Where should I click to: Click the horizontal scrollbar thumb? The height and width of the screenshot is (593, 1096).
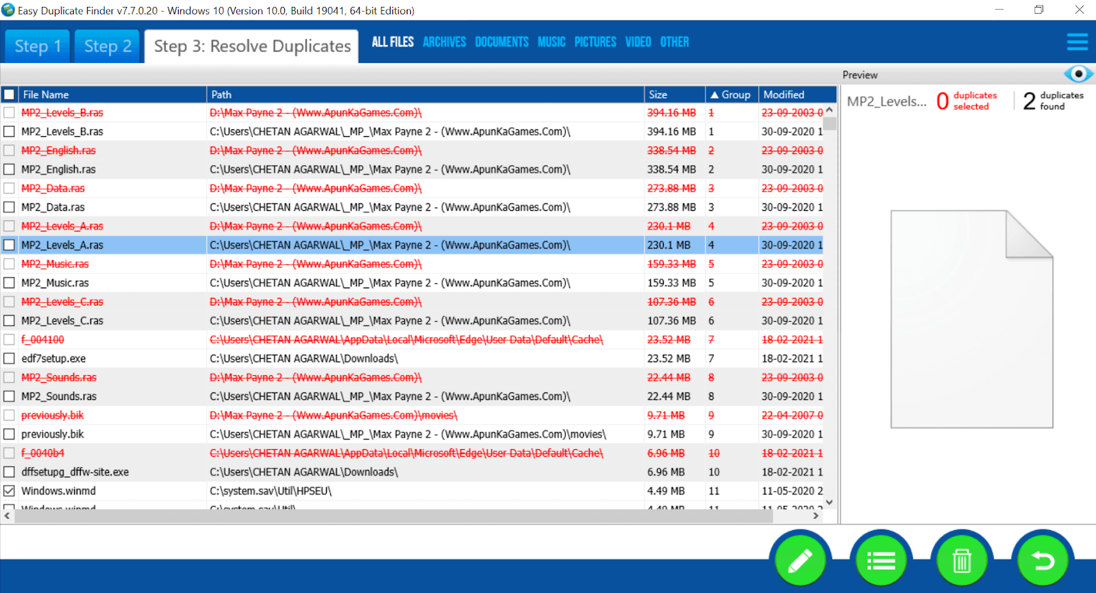[x=394, y=516]
